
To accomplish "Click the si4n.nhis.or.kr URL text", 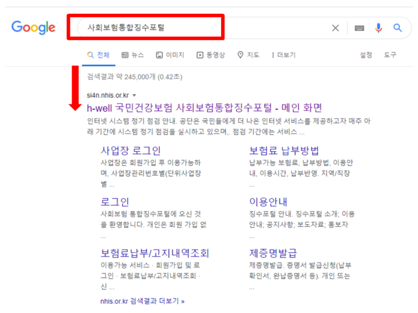I will click(108, 95).
